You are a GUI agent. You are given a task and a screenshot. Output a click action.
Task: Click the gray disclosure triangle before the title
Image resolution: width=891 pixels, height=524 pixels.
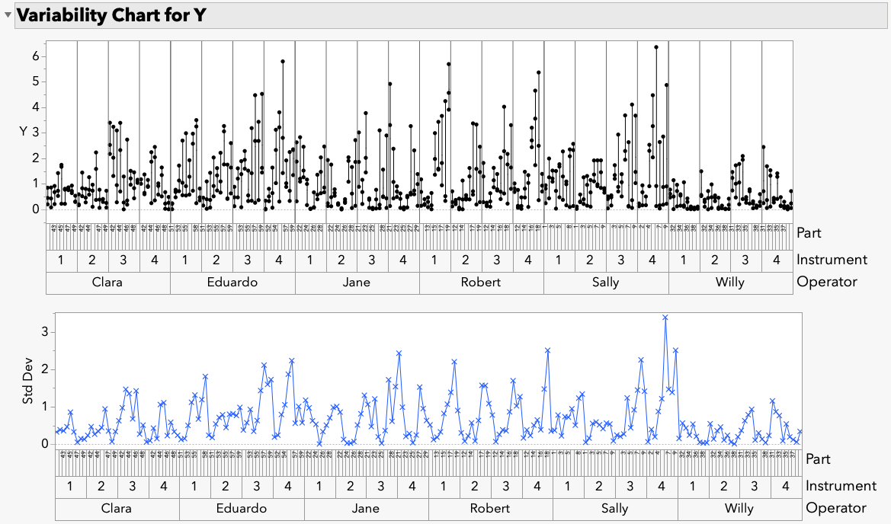click(x=8, y=14)
